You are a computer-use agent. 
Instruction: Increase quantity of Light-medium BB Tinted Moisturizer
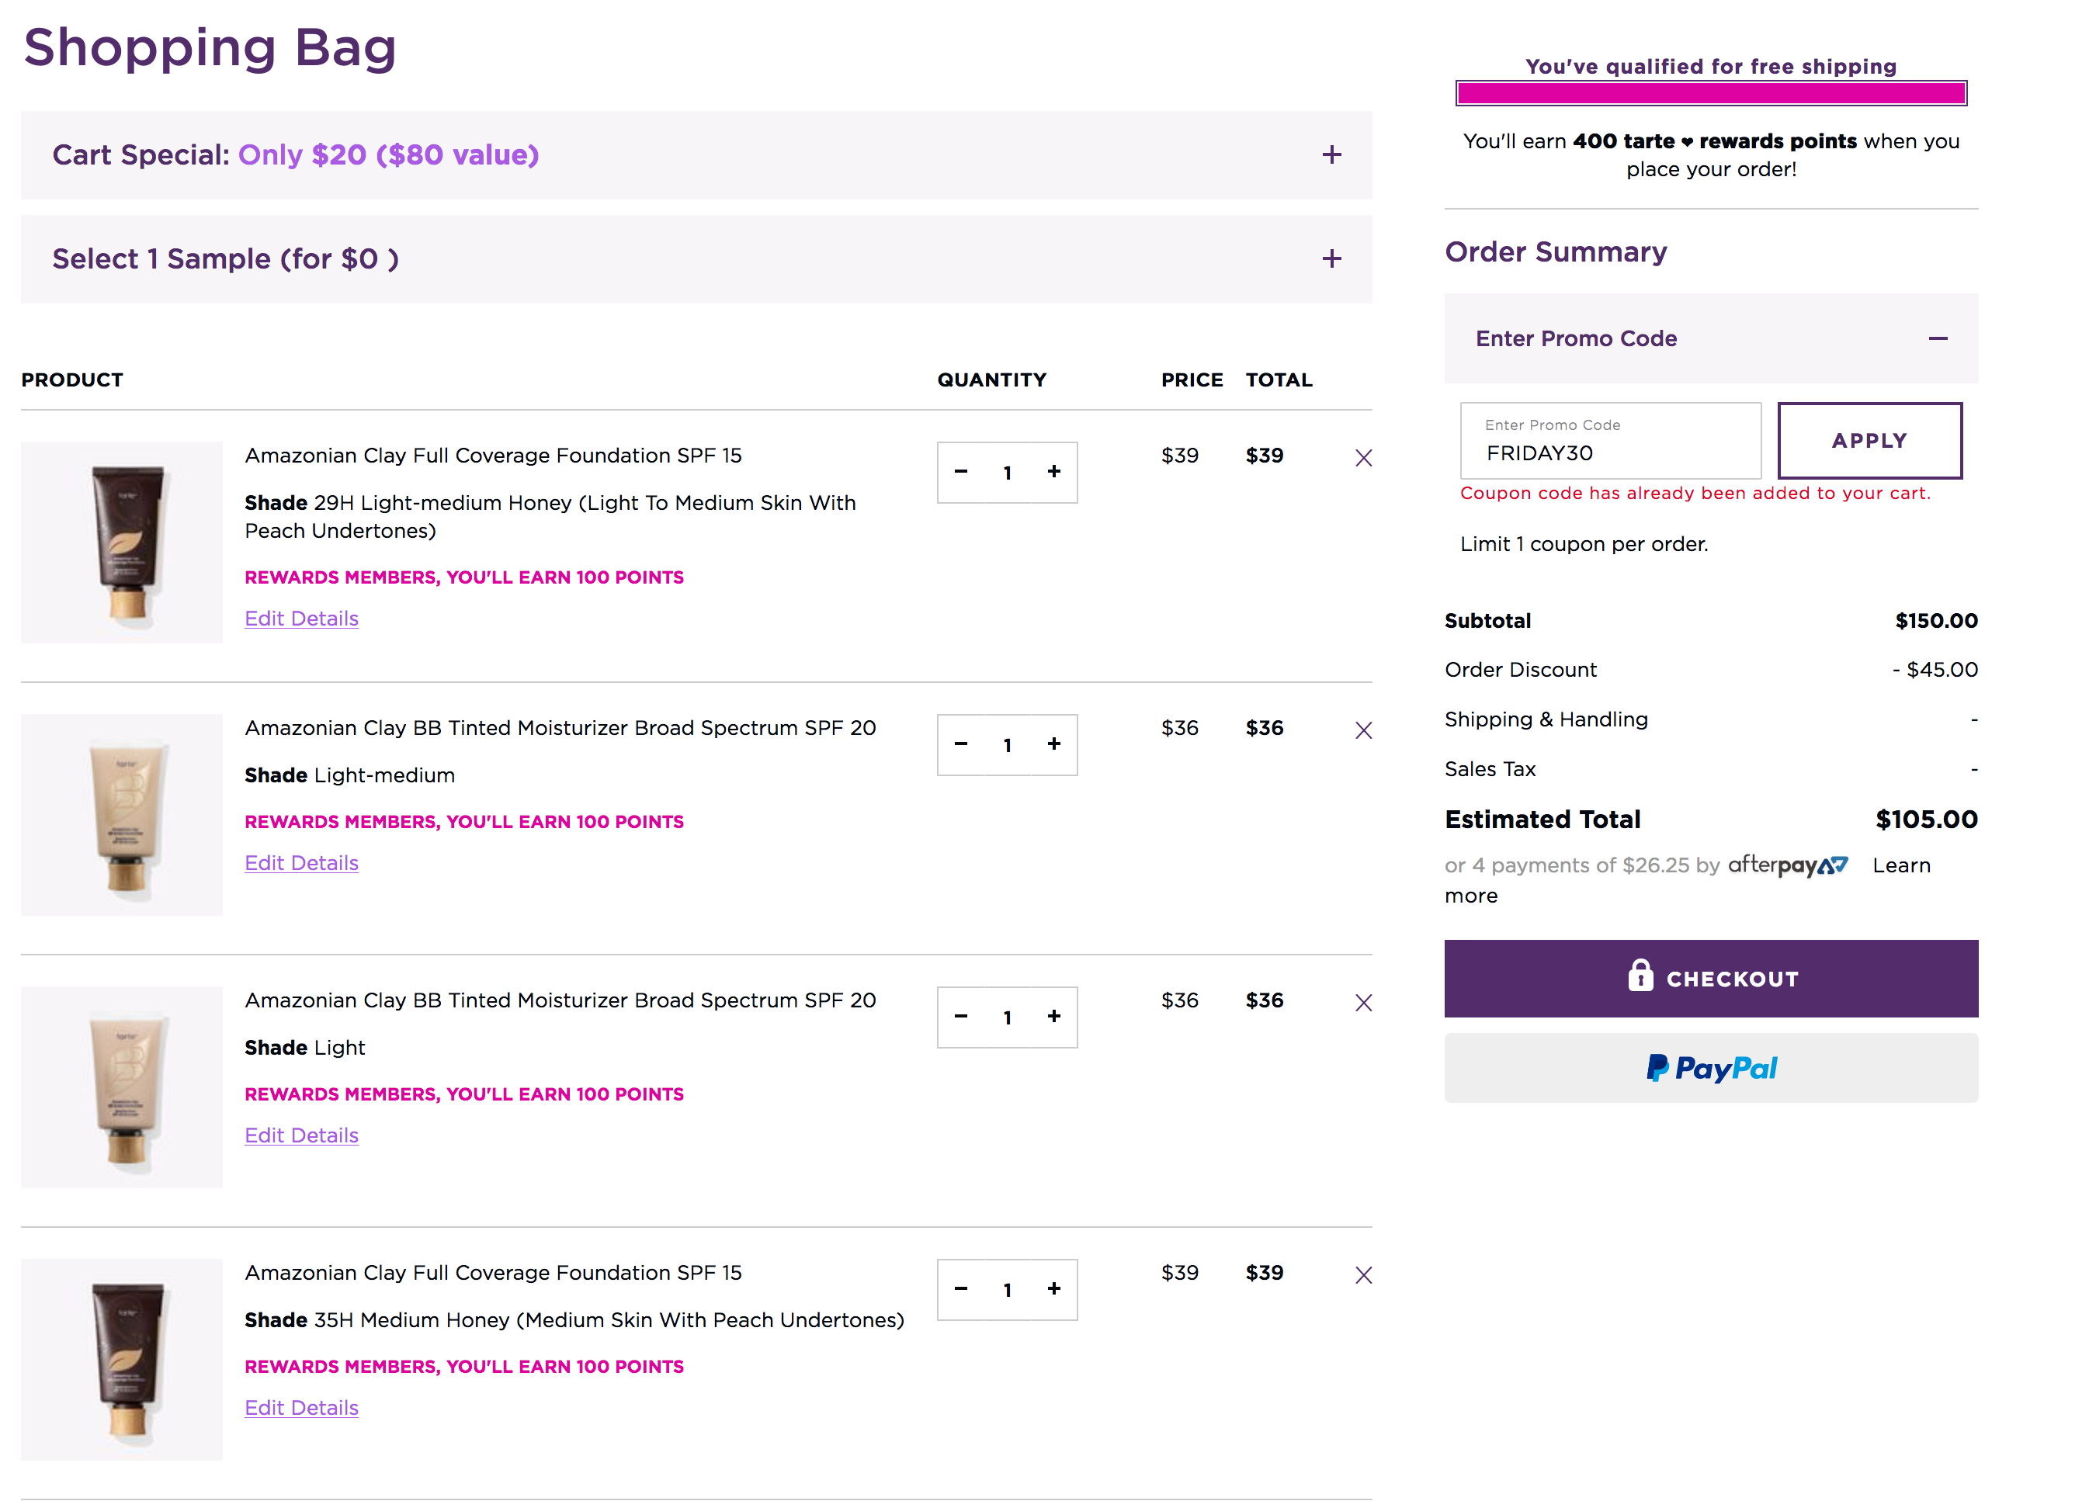point(1053,744)
